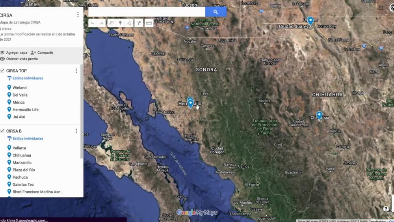Select the draw line tool
The image size is (394, 222).
pos(129,23)
